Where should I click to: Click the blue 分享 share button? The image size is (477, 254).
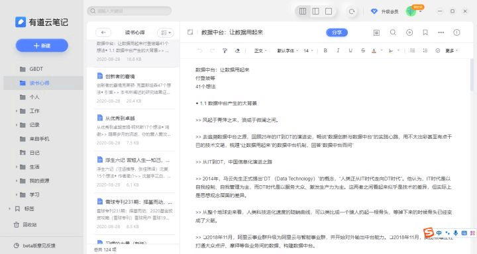(337, 32)
